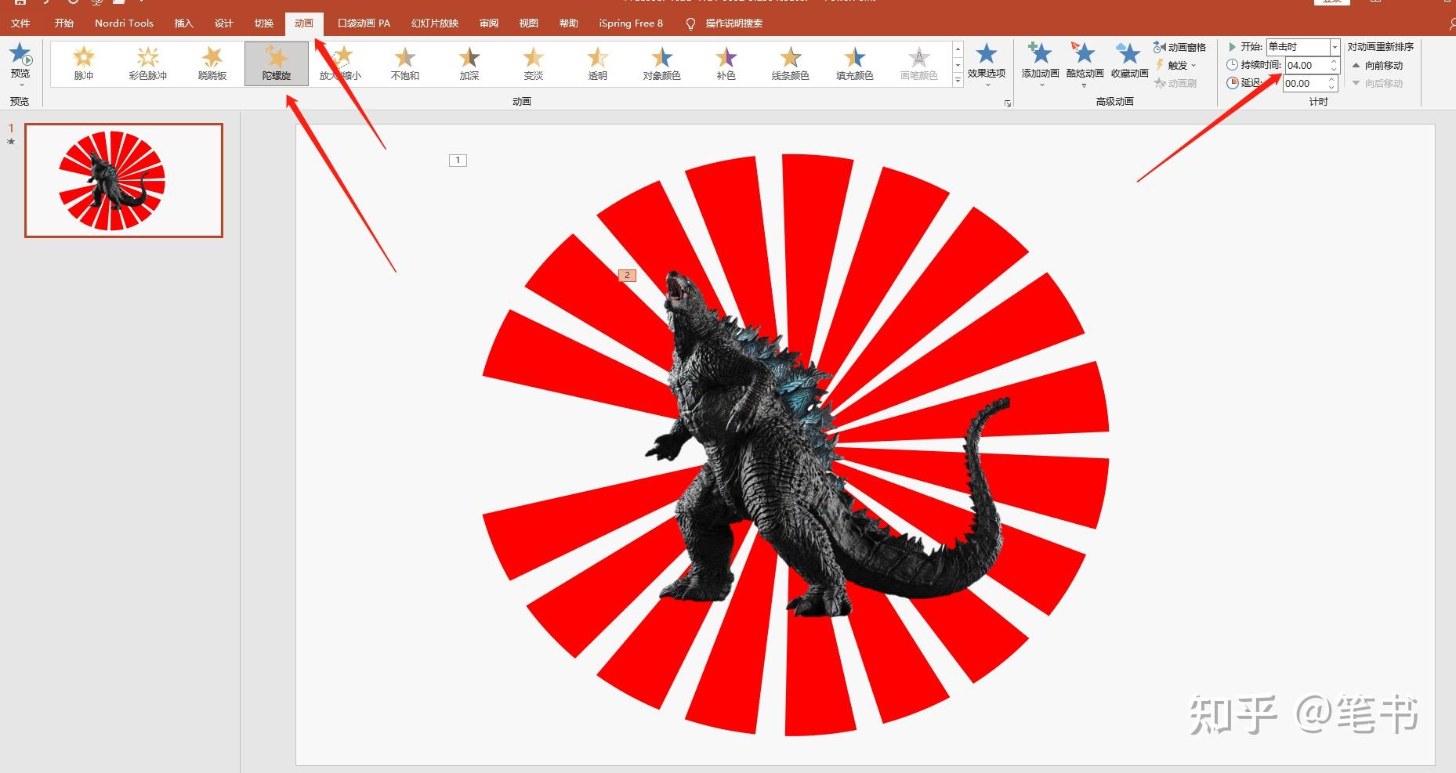
Task: Switch to the 视图 view tab
Action: [x=529, y=23]
